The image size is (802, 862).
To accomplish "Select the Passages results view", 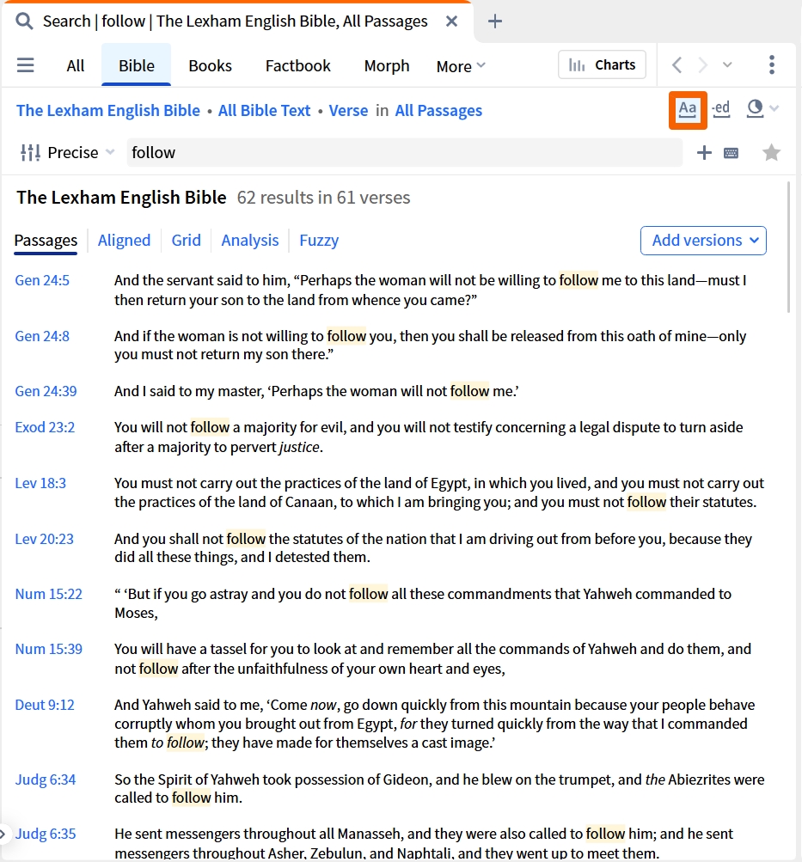I will point(46,241).
